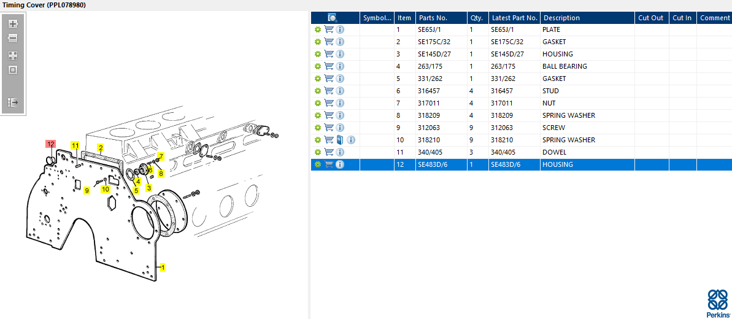The image size is (732, 319).
Task: Zoom out of the parts diagram
Action: [x=13, y=38]
